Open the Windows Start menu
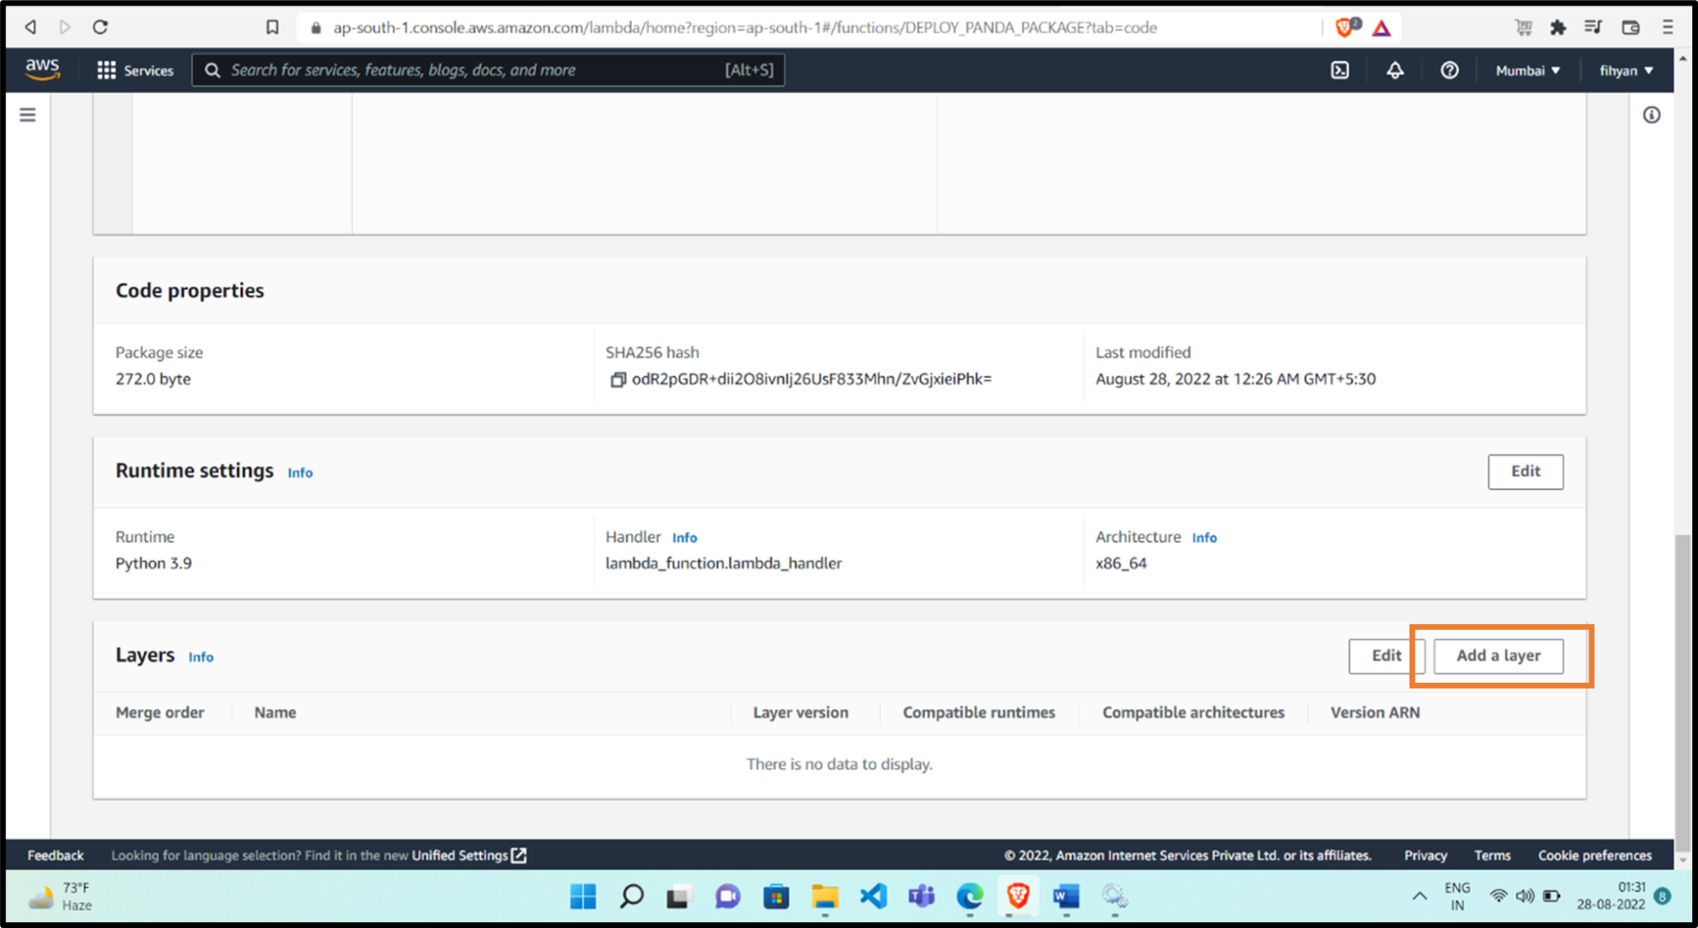This screenshot has width=1698, height=928. click(583, 897)
